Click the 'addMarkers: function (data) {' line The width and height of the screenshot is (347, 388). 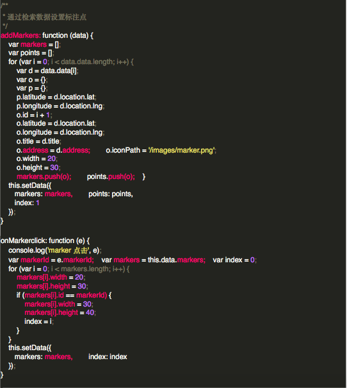47,35
